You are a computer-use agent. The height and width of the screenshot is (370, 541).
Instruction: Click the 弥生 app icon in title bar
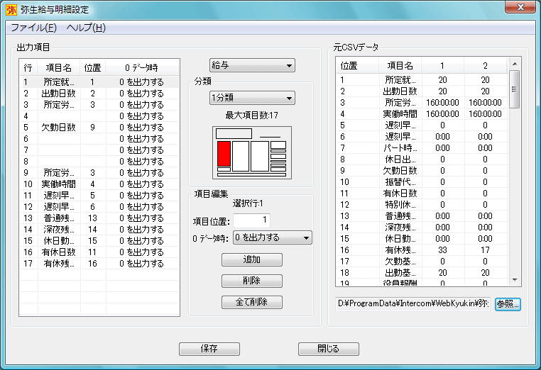(11, 10)
